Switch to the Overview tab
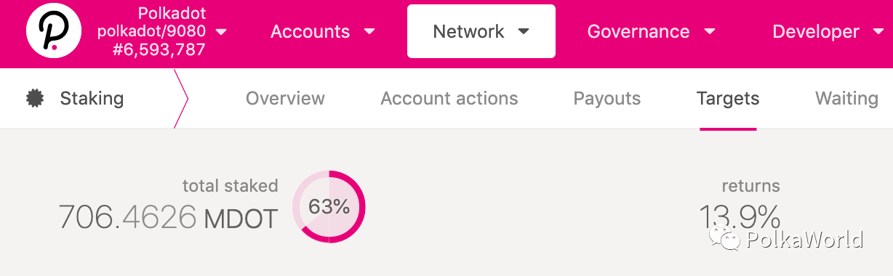 (x=285, y=98)
